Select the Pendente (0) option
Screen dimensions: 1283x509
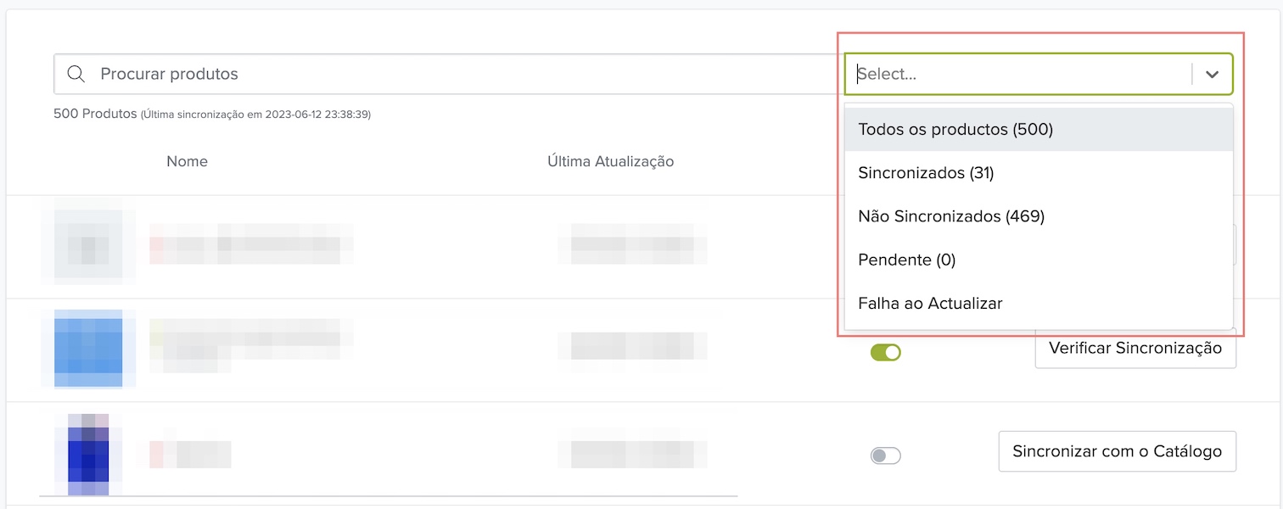[x=906, y=260]
